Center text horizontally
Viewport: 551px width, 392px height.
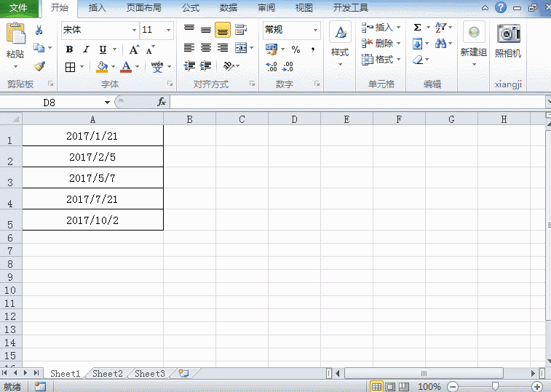coord(206,48)
